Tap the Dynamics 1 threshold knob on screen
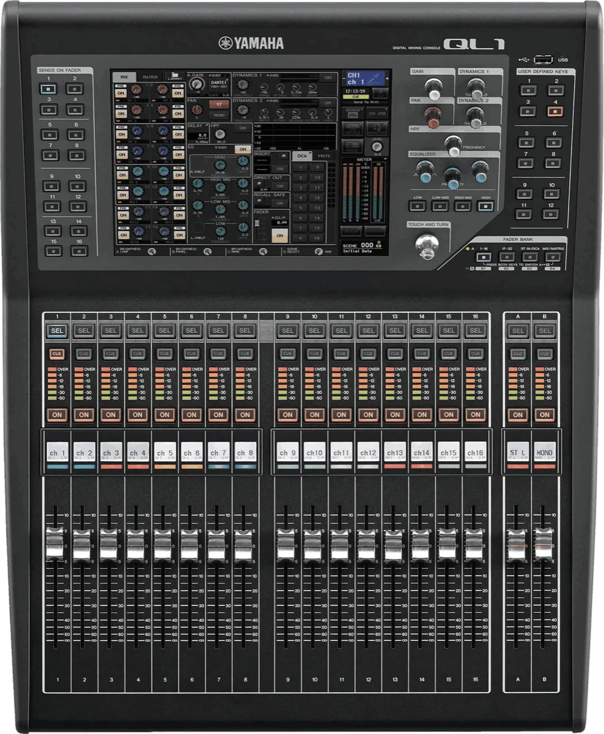Image resolution: width=604 pixels, height=734 pixels. point(243,84)
